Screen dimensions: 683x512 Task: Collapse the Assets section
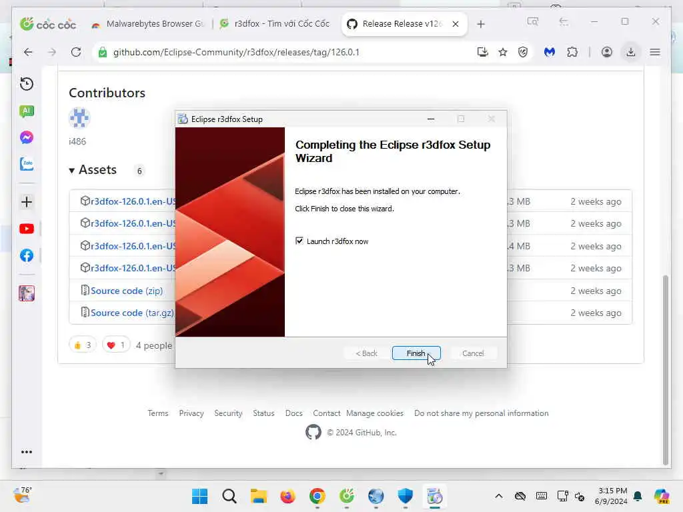[x=93, y=170]
